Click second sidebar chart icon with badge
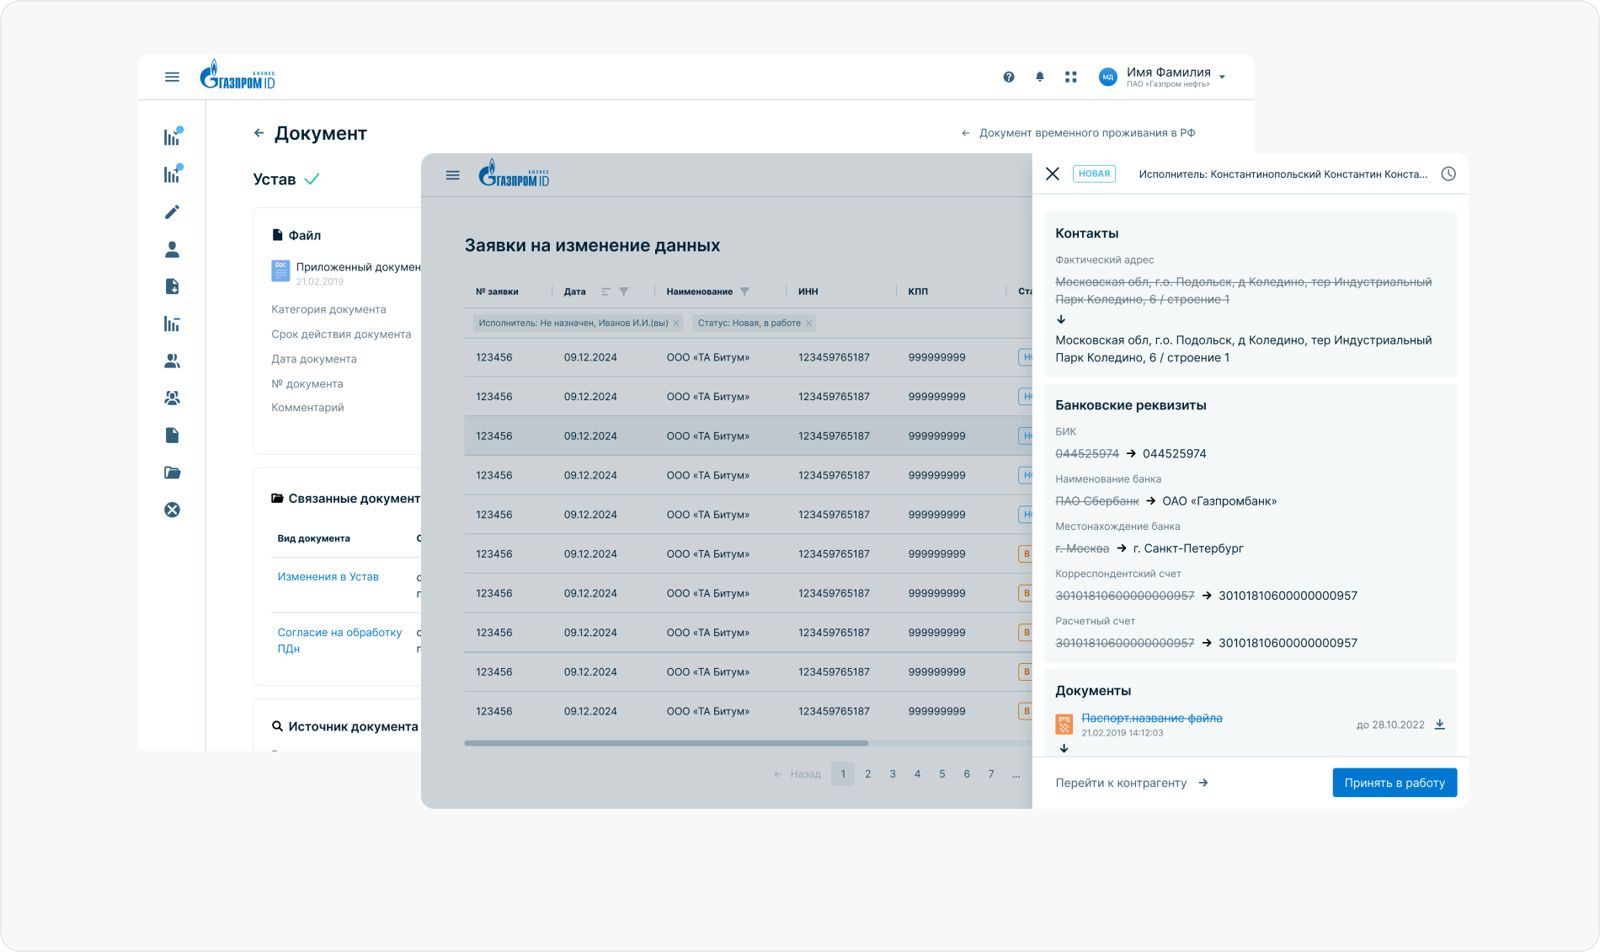 [173, 174]
